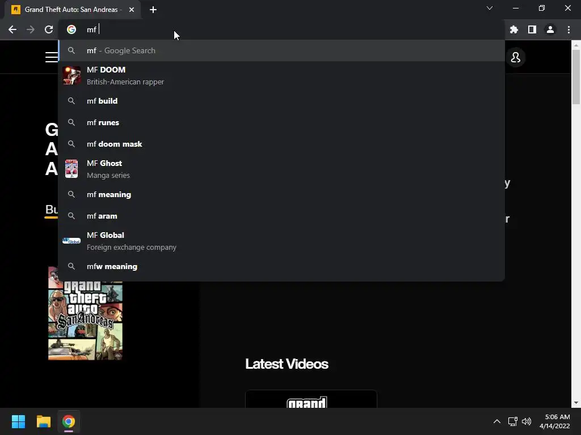Reload the page with refresh icon
The image size is (581, 435).
point(49,29)
